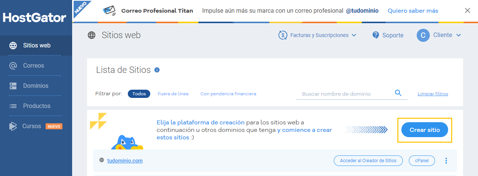Viewport: 478px width, 176px height.
Task: Filter sites by Con pendencia financiera
Action: 228,94
